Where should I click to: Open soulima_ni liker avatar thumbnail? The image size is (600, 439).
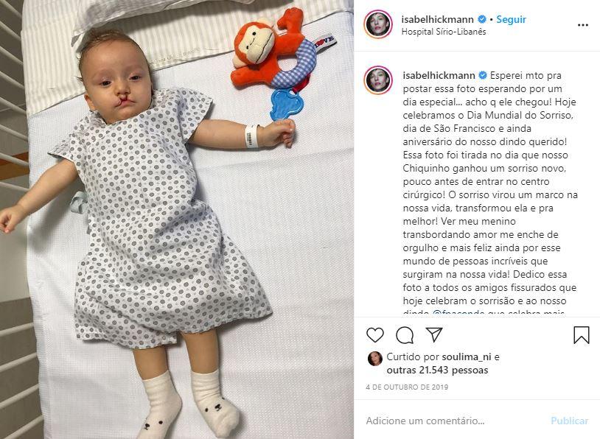click(375, 359)
